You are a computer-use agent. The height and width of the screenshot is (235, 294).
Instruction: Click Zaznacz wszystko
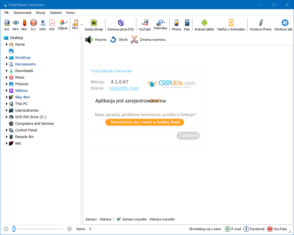coord(132,219)
